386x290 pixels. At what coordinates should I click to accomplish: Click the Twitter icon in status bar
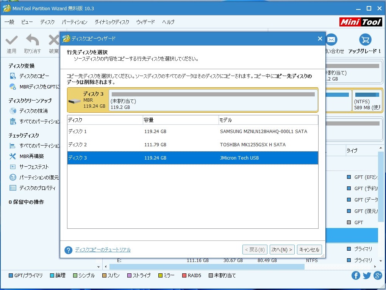pyautogui.click(x=367, y=276)
